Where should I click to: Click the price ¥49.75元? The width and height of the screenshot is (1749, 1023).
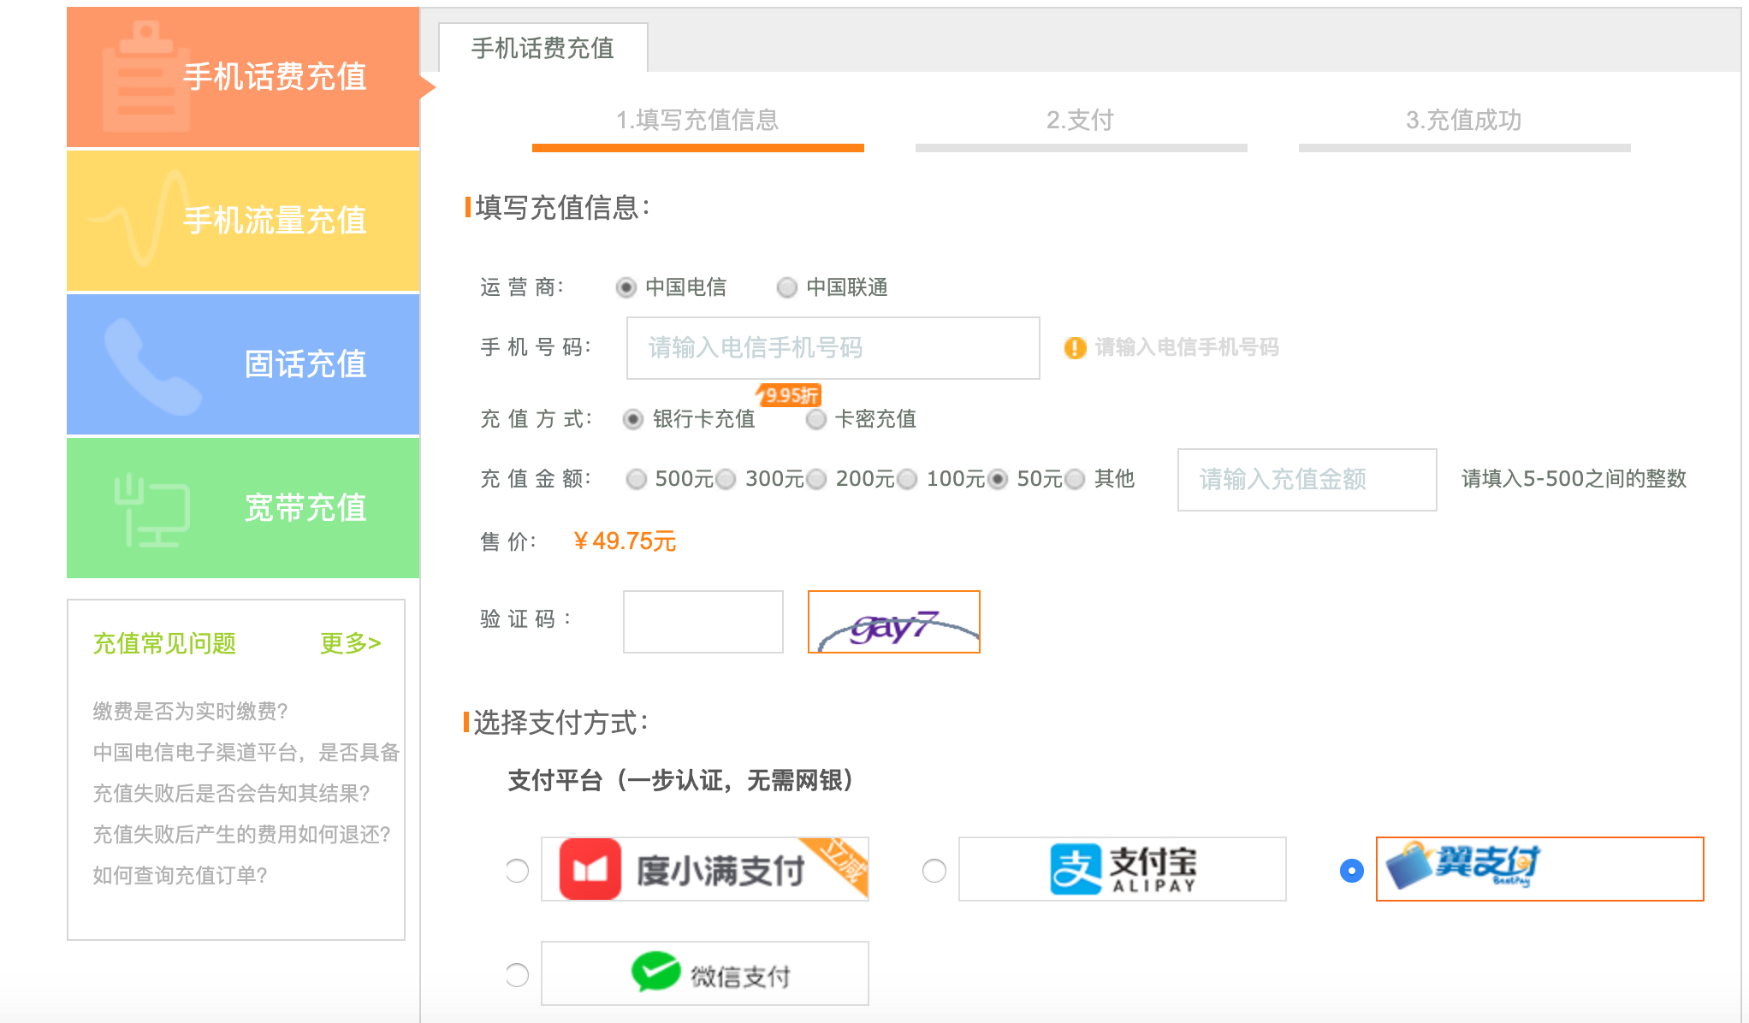625,541
